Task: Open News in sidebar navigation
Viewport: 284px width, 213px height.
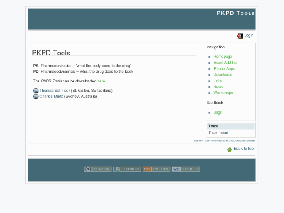Action: tap(218, 87)
